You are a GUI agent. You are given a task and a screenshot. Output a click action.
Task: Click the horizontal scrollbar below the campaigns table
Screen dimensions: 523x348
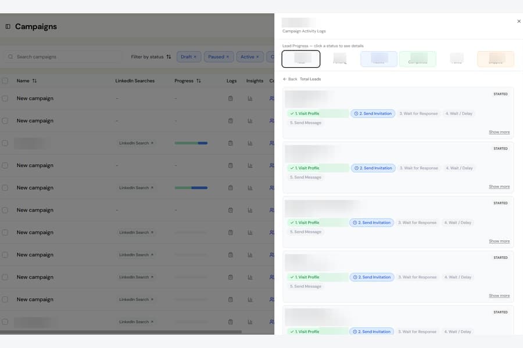[121, 332]
